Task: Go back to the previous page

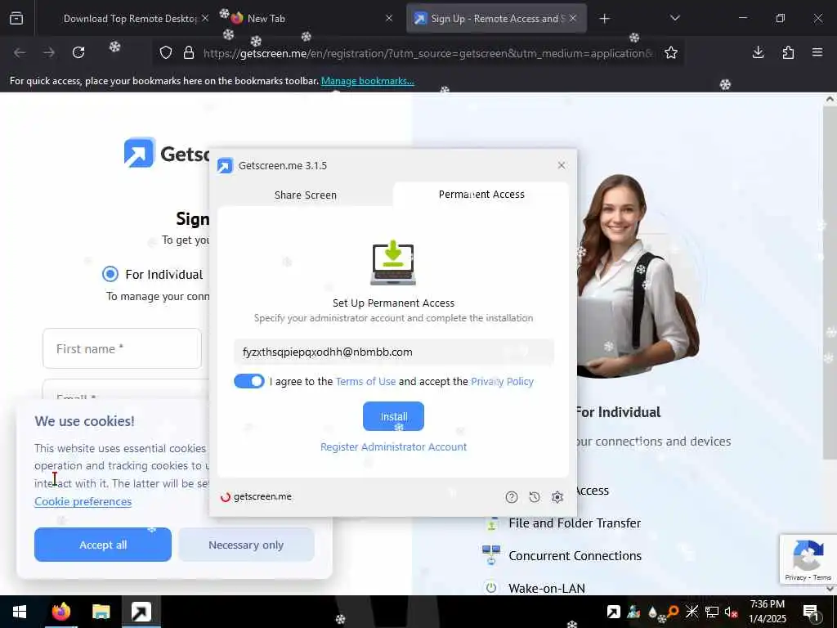Action: [20, 52]
